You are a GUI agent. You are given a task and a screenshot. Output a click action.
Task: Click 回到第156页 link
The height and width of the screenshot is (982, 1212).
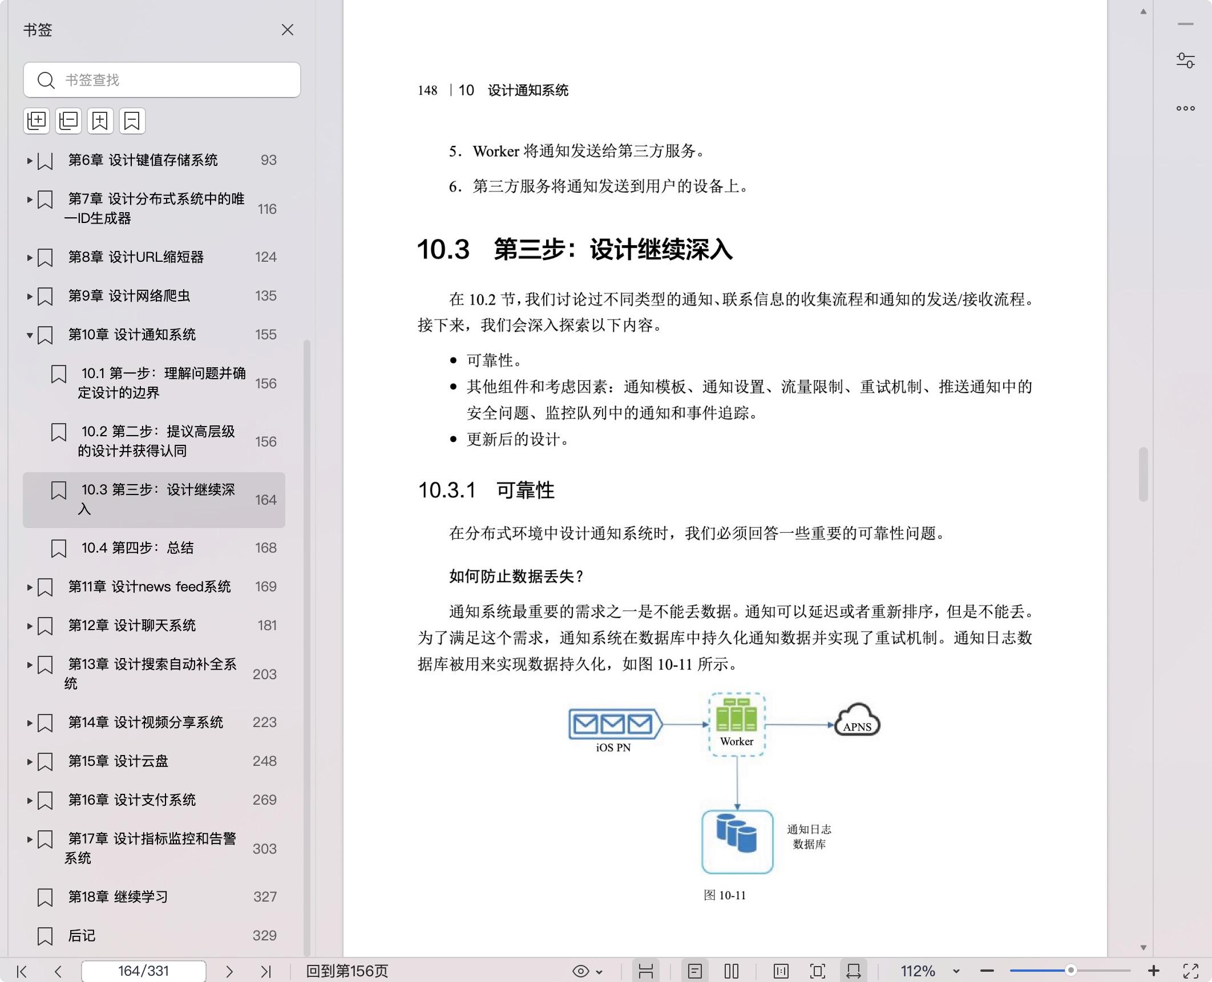click(x=347, y=971)
